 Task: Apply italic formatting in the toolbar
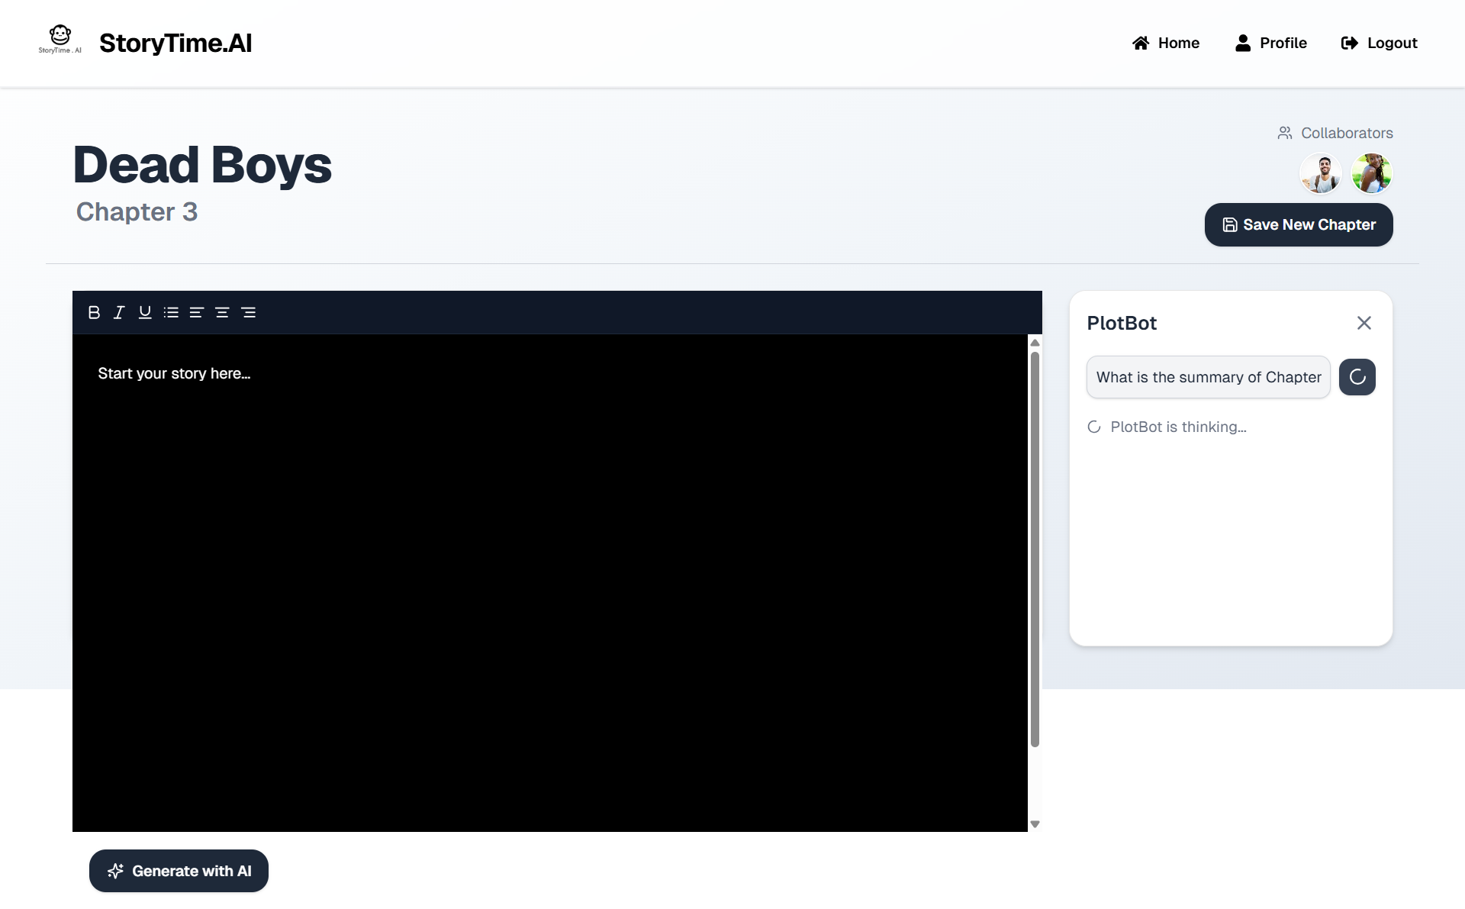(x=119, y=312)
